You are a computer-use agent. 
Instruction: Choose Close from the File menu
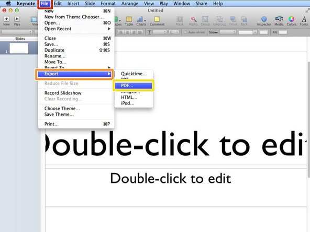click(x=76, y=38)
